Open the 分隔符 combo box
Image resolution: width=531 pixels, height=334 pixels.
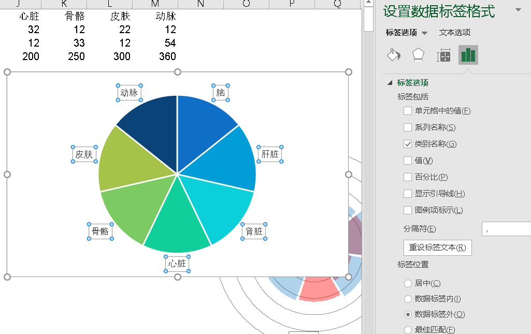click(506, 229)
